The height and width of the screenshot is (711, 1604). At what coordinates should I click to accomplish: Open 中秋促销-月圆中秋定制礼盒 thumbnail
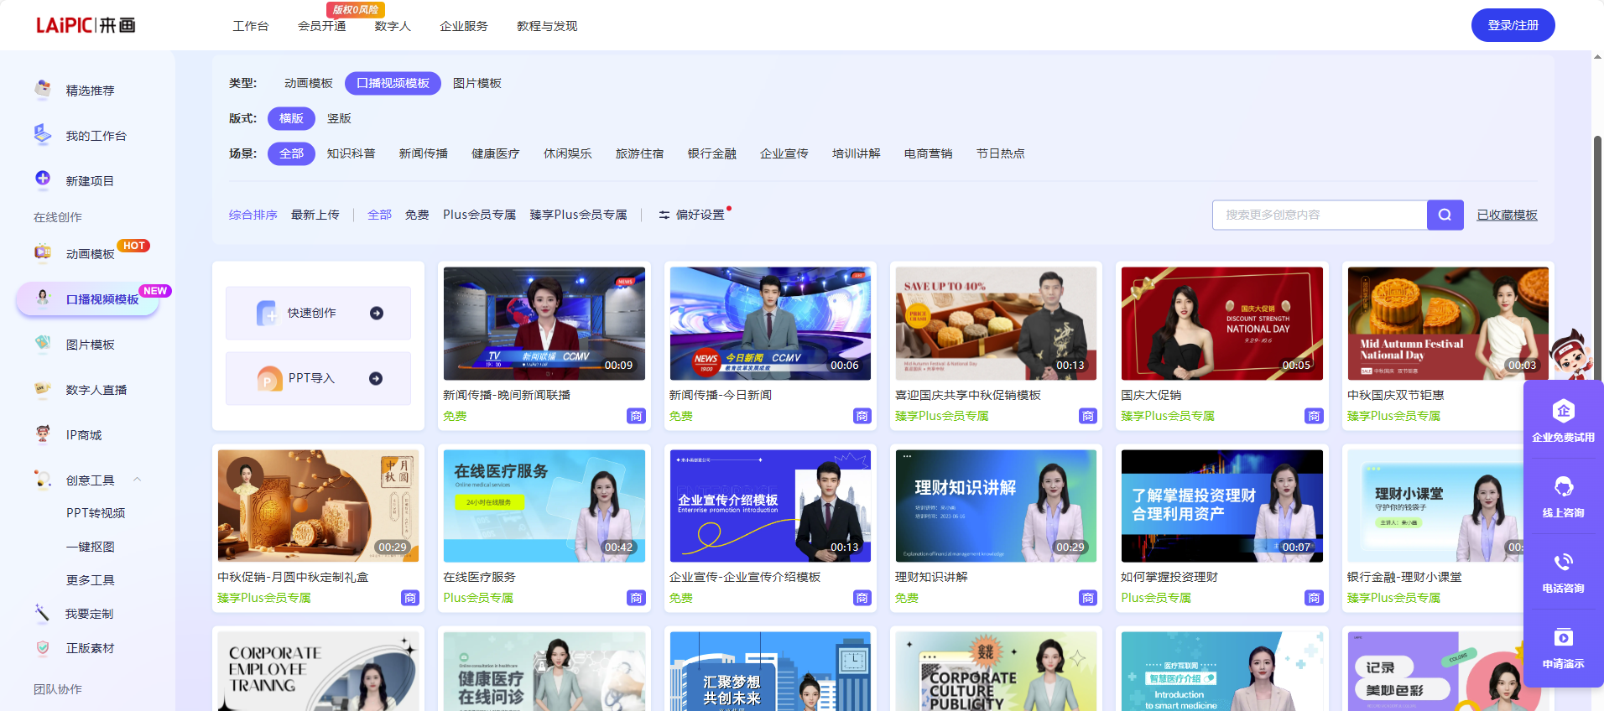318,506
